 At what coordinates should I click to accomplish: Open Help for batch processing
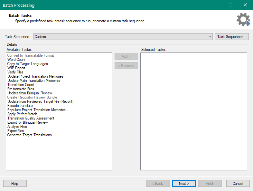15,183
